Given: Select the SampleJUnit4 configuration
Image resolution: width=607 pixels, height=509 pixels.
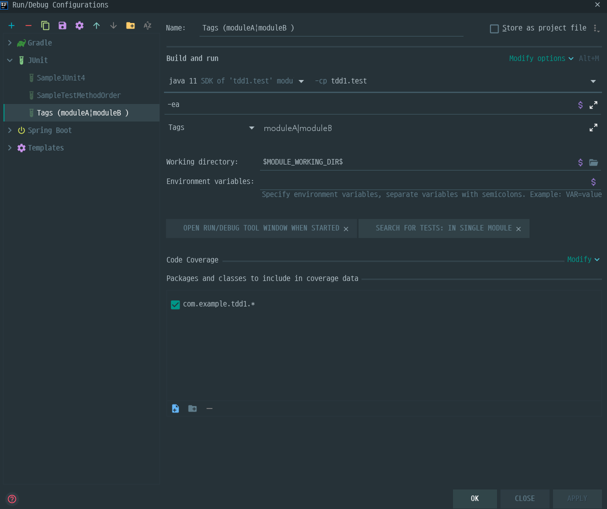Looking at the screenshot, I should pos(61,78).
